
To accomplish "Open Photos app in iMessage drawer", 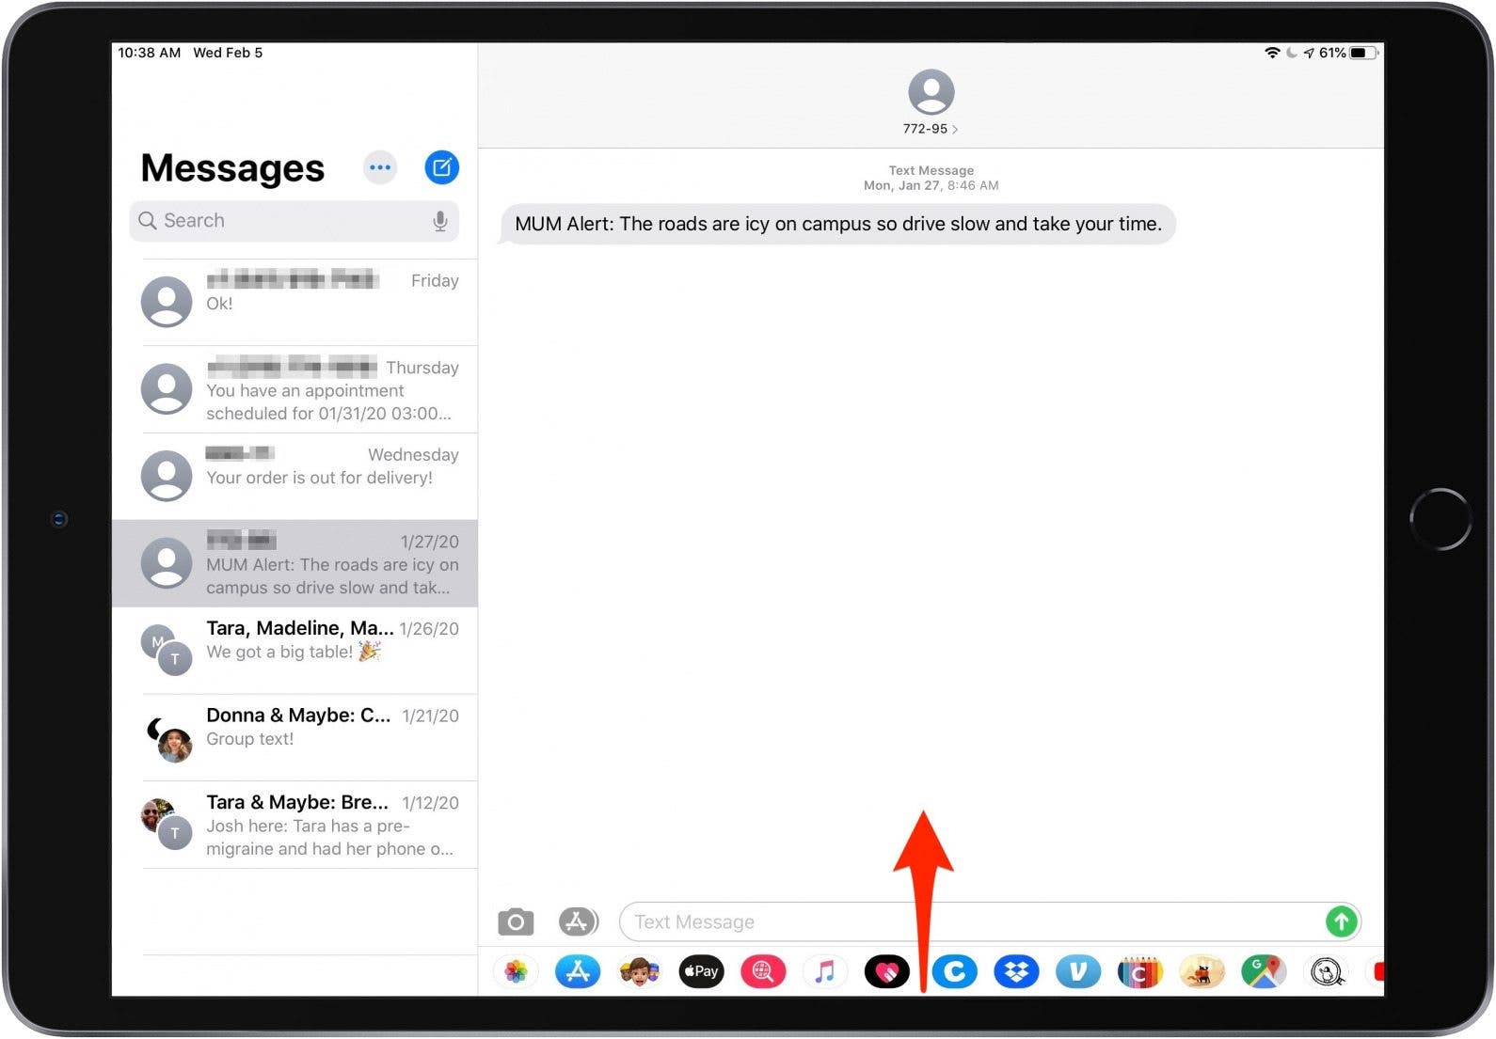I will [x=516, y=971].
